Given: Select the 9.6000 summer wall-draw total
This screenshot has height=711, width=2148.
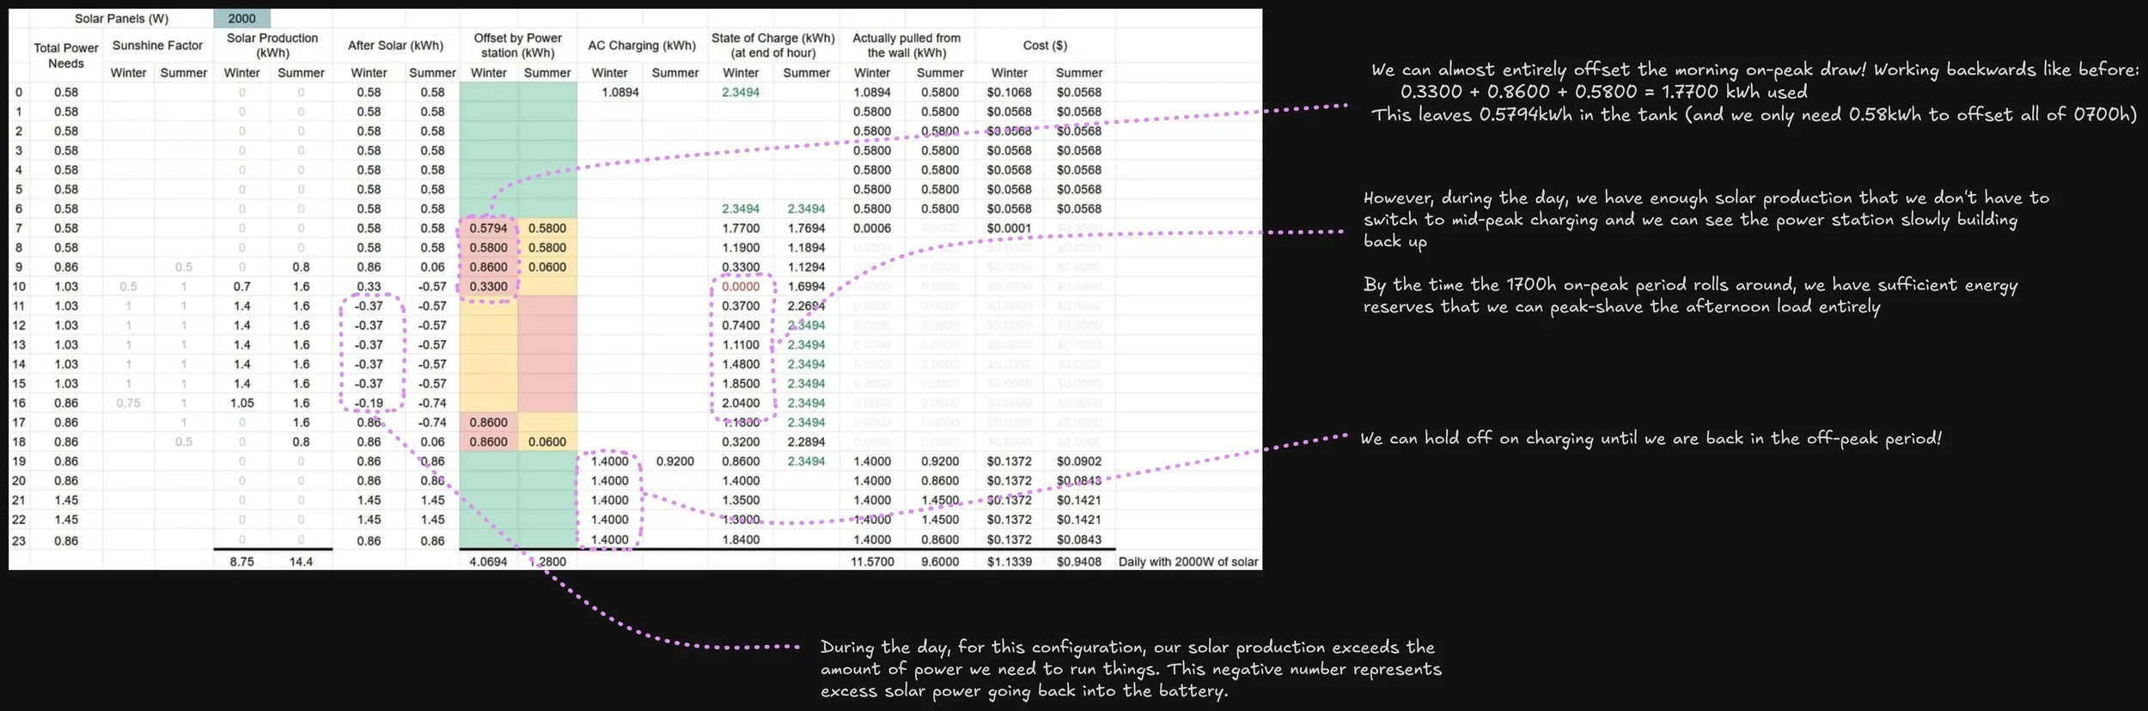Looking at the screenshot, I should [x=940, y=562].
